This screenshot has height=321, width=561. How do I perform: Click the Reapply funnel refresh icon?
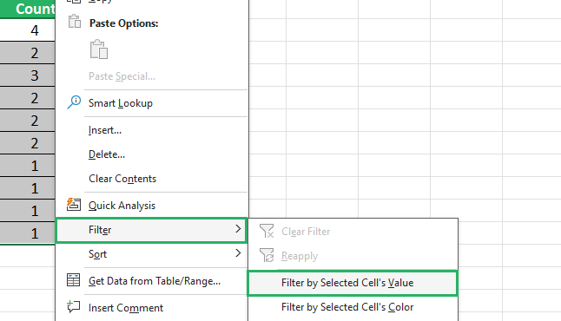click(x=267, y=255)
